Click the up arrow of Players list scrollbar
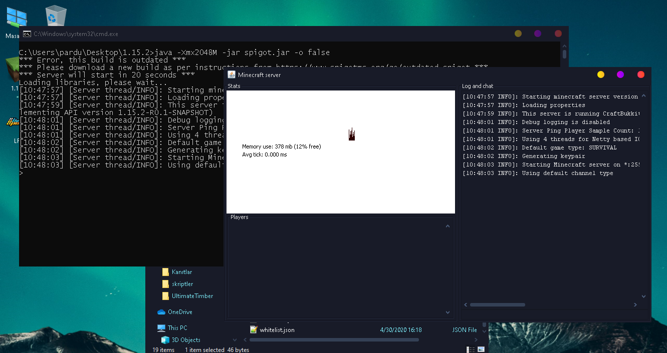 coord(448,226)
